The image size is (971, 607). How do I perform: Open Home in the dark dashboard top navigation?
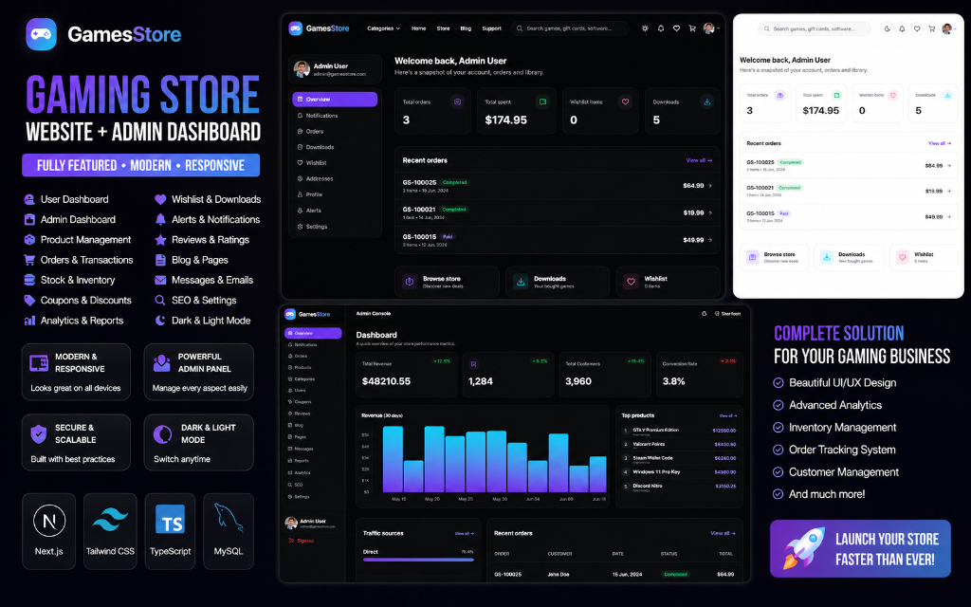click(x=418, y=28)
